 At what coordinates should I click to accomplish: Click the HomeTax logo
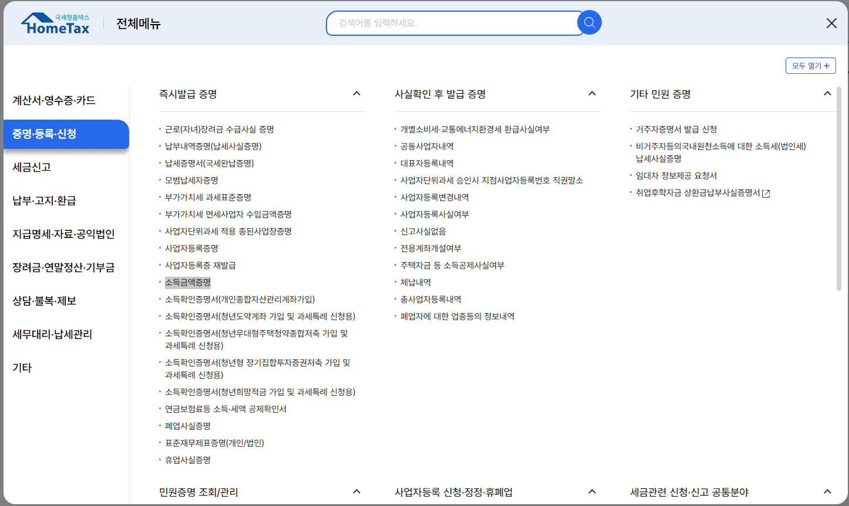click(x=55, y=23)
